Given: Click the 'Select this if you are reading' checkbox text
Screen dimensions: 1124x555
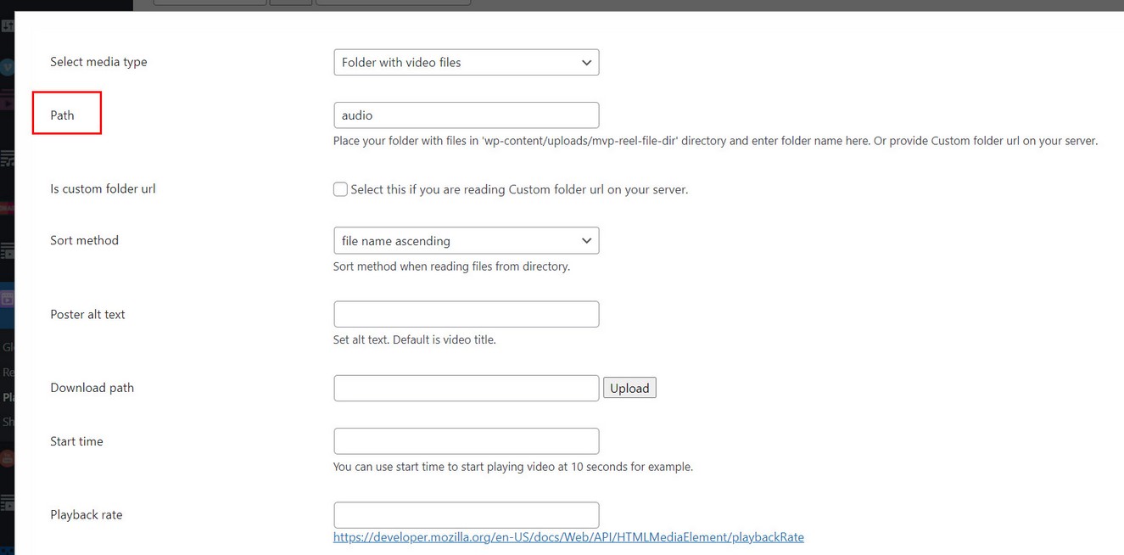Looking at the screenshot, I should (x=518, y=189).
